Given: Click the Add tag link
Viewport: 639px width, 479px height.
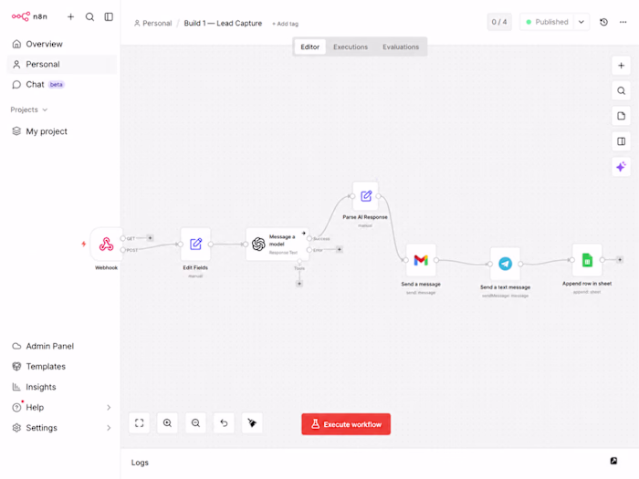Looking at the screenshot, I should pyautogui.click(x=285, y=24).
